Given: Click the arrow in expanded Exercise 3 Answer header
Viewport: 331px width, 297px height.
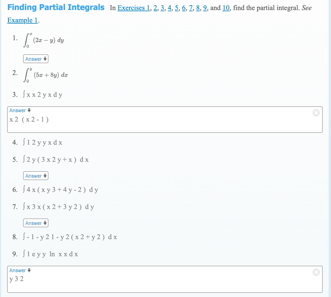Looking at the screenshot, I should (29, 110).
